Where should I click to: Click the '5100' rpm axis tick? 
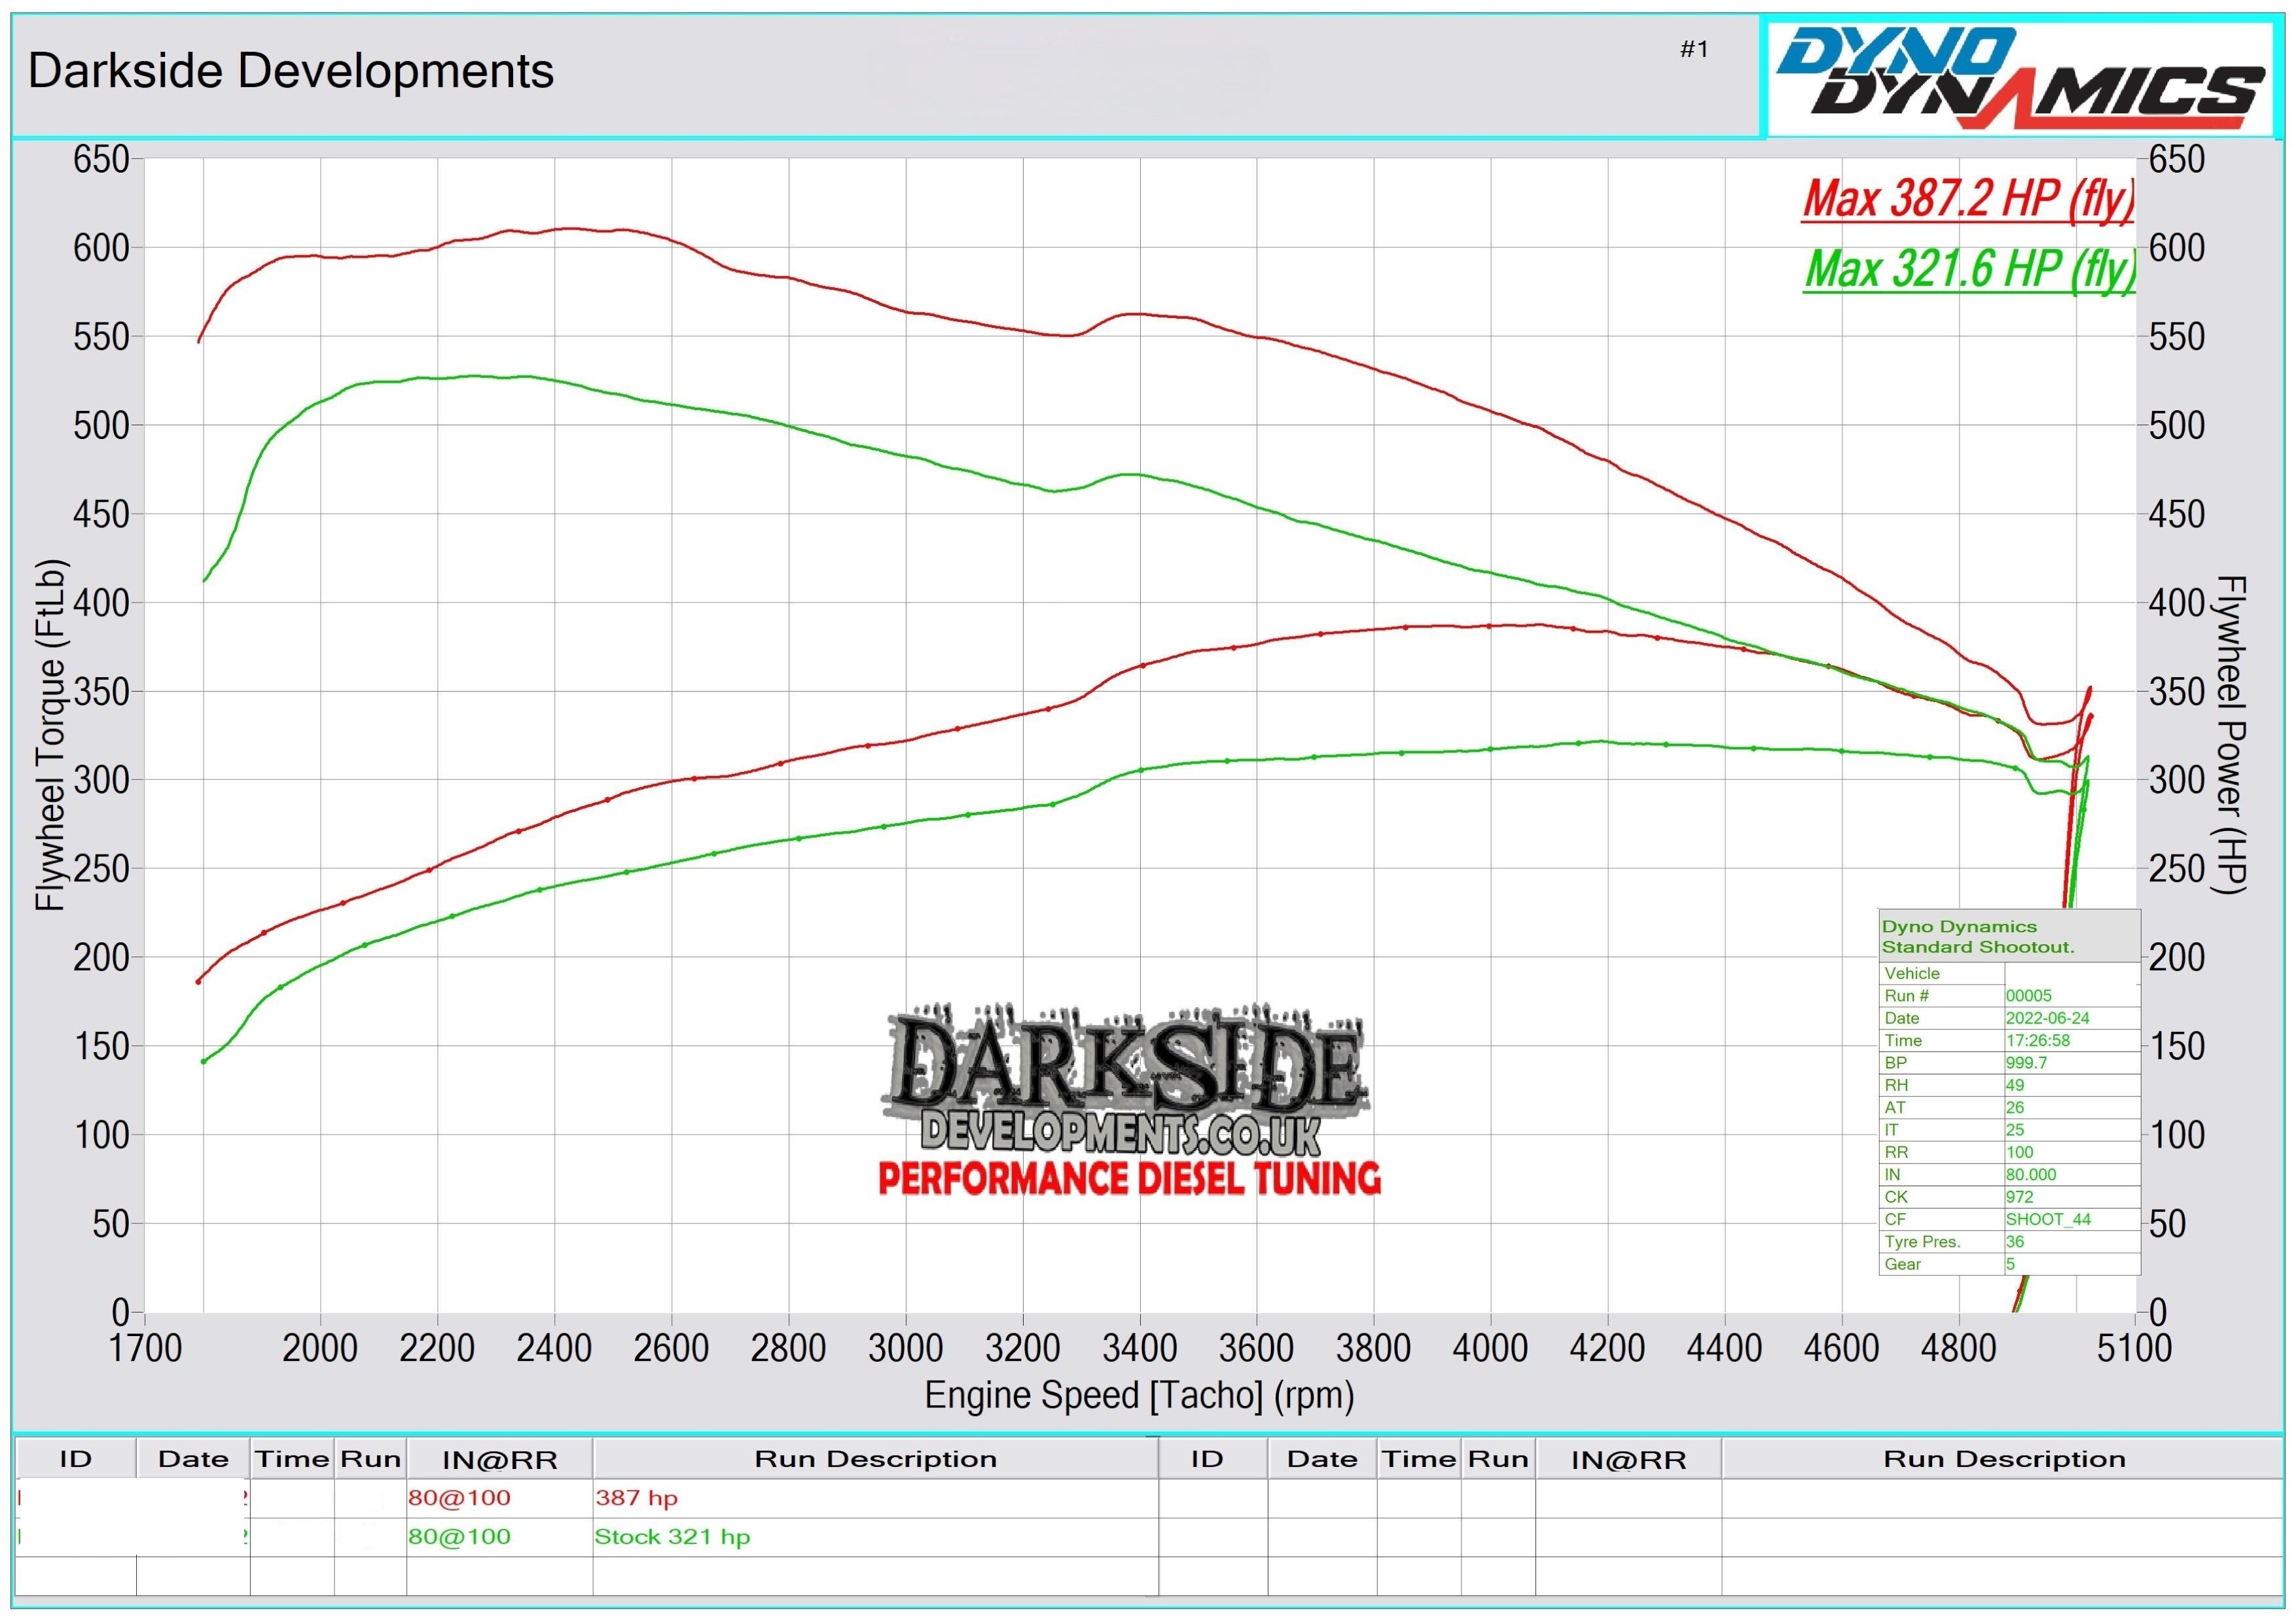pyautogui.click(x=2134, y=1348)
